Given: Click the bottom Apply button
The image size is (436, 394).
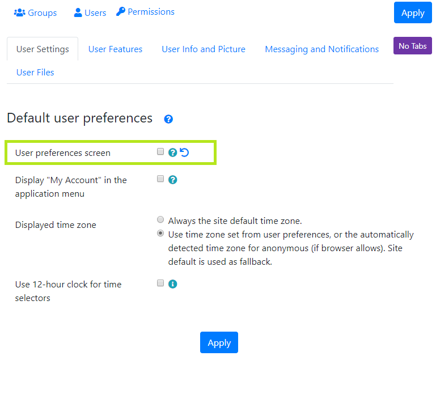Looking at the screenshot, I should click(219, 342).
